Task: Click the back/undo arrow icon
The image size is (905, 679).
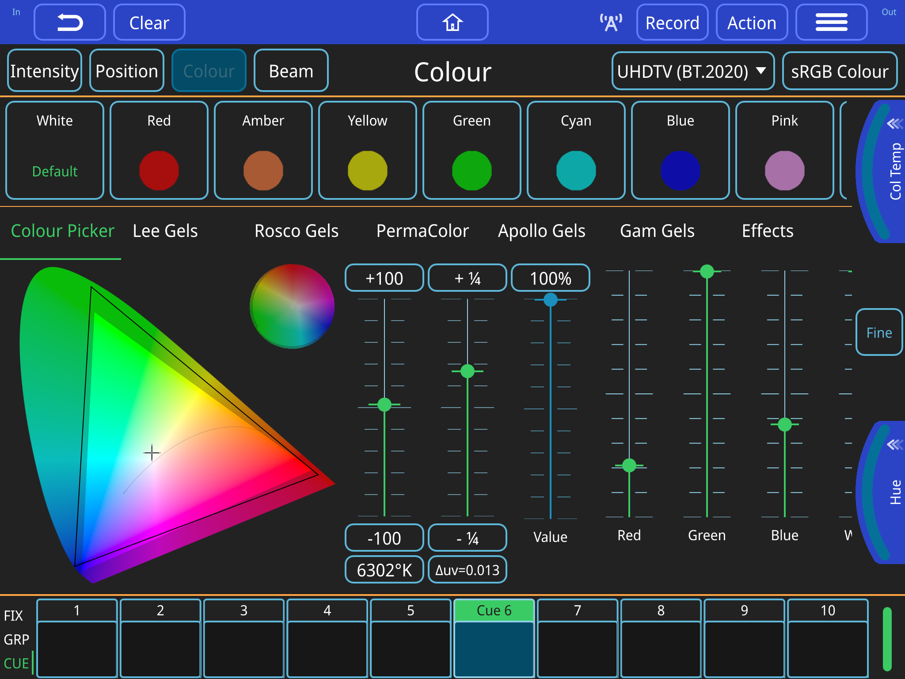Action: click(x=69, y=22)
